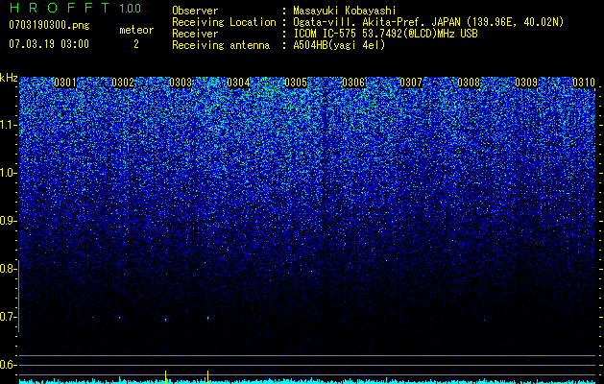Click the 1.1 frequency axis label

click(8, 125)
